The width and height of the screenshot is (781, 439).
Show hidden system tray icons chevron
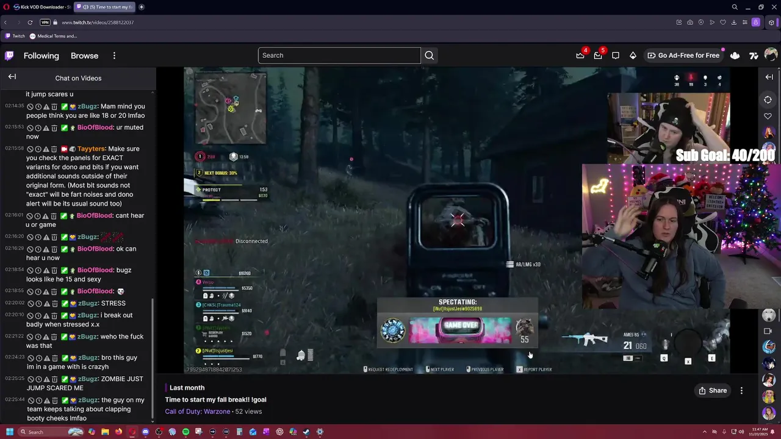(704, 432)
